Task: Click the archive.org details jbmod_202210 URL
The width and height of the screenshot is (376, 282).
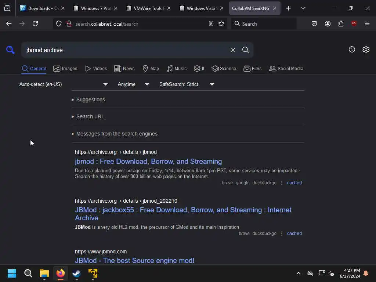Action: (126, 201)
